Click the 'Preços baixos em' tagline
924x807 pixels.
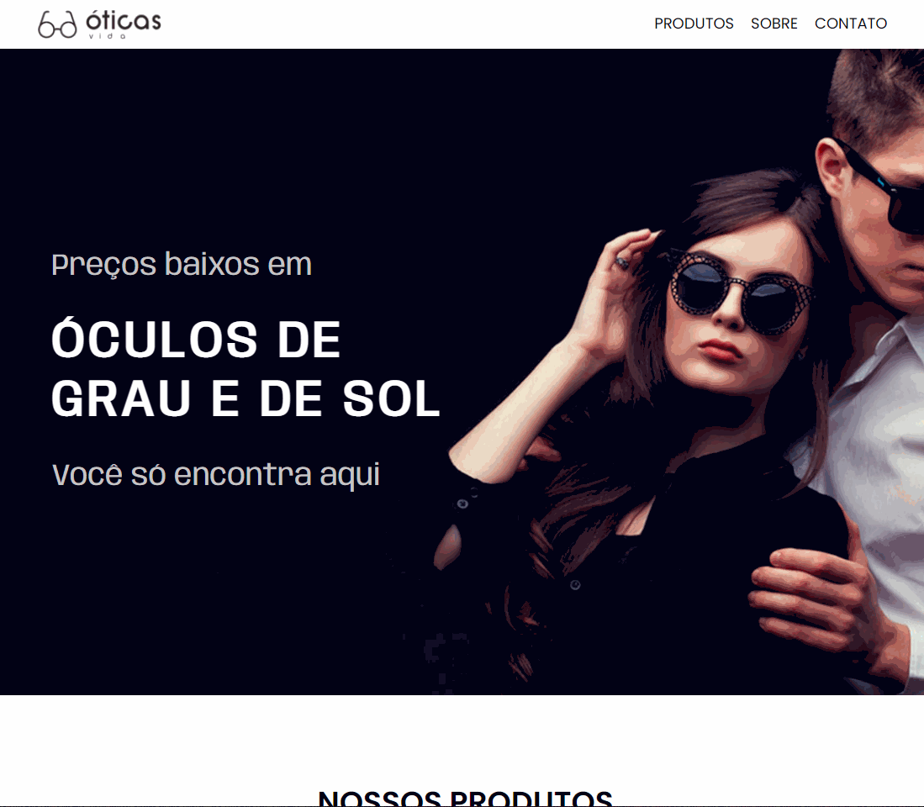[x=182, y=265]
